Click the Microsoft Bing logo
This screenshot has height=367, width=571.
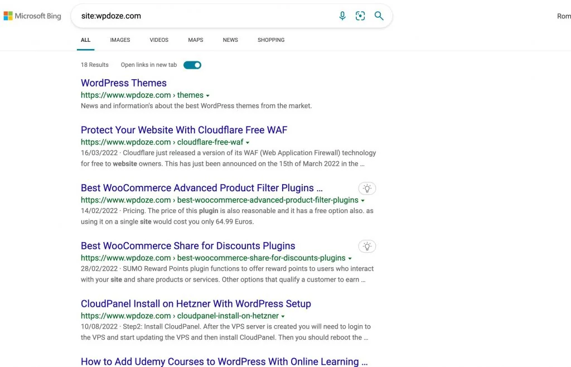(32, 16)
